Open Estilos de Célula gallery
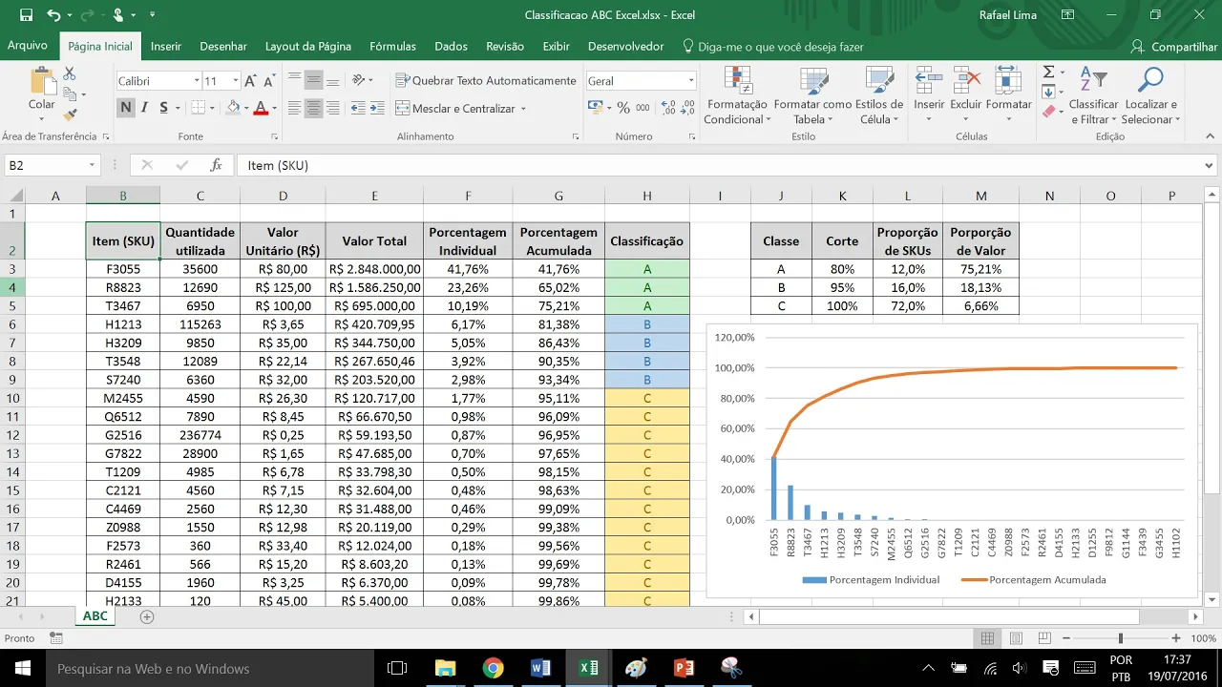 [878, 95]
